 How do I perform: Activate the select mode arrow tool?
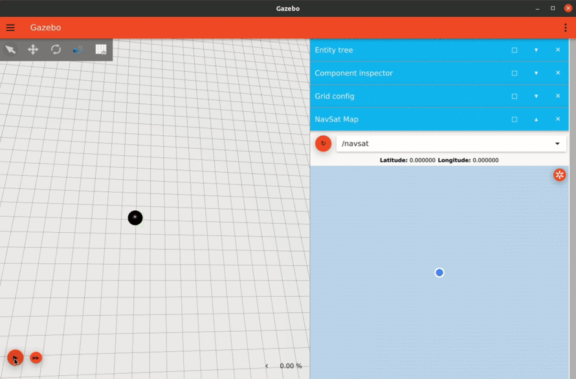point(10,50)
